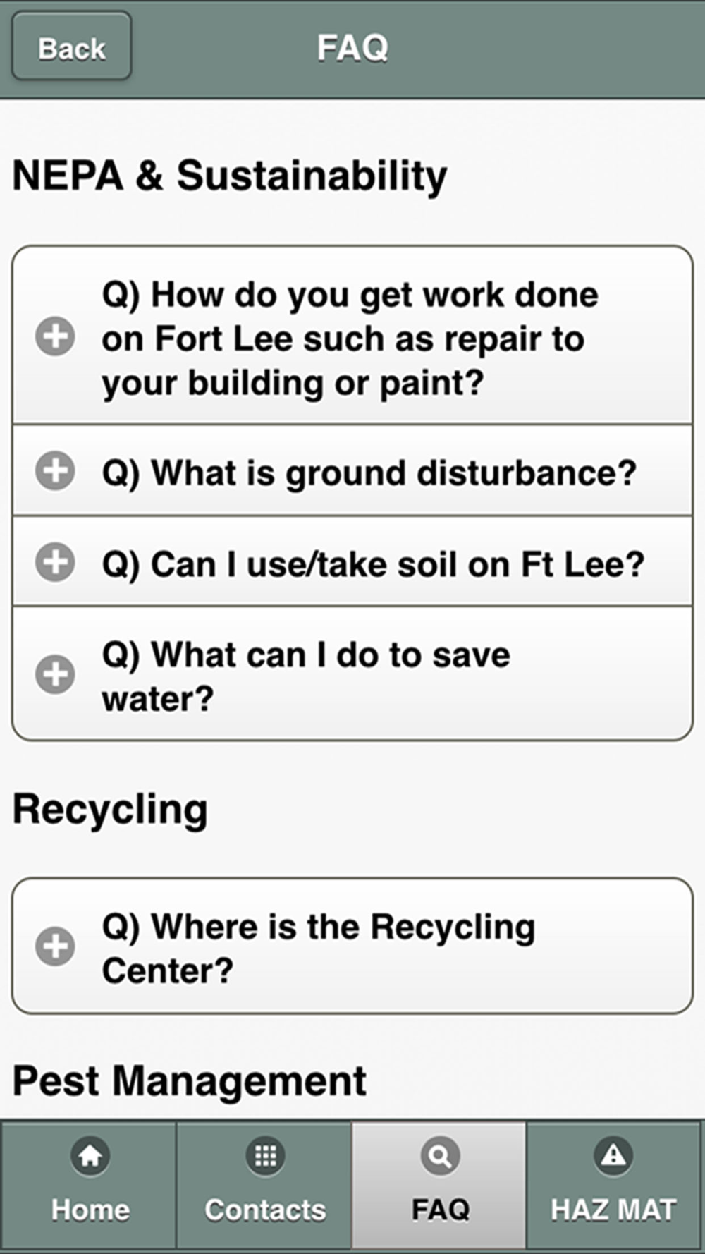Image resolution: width=705 pixels, height=1254 pixels.
Task: Tap the FAQ magnifier icon
Action: pos(440,1156)
